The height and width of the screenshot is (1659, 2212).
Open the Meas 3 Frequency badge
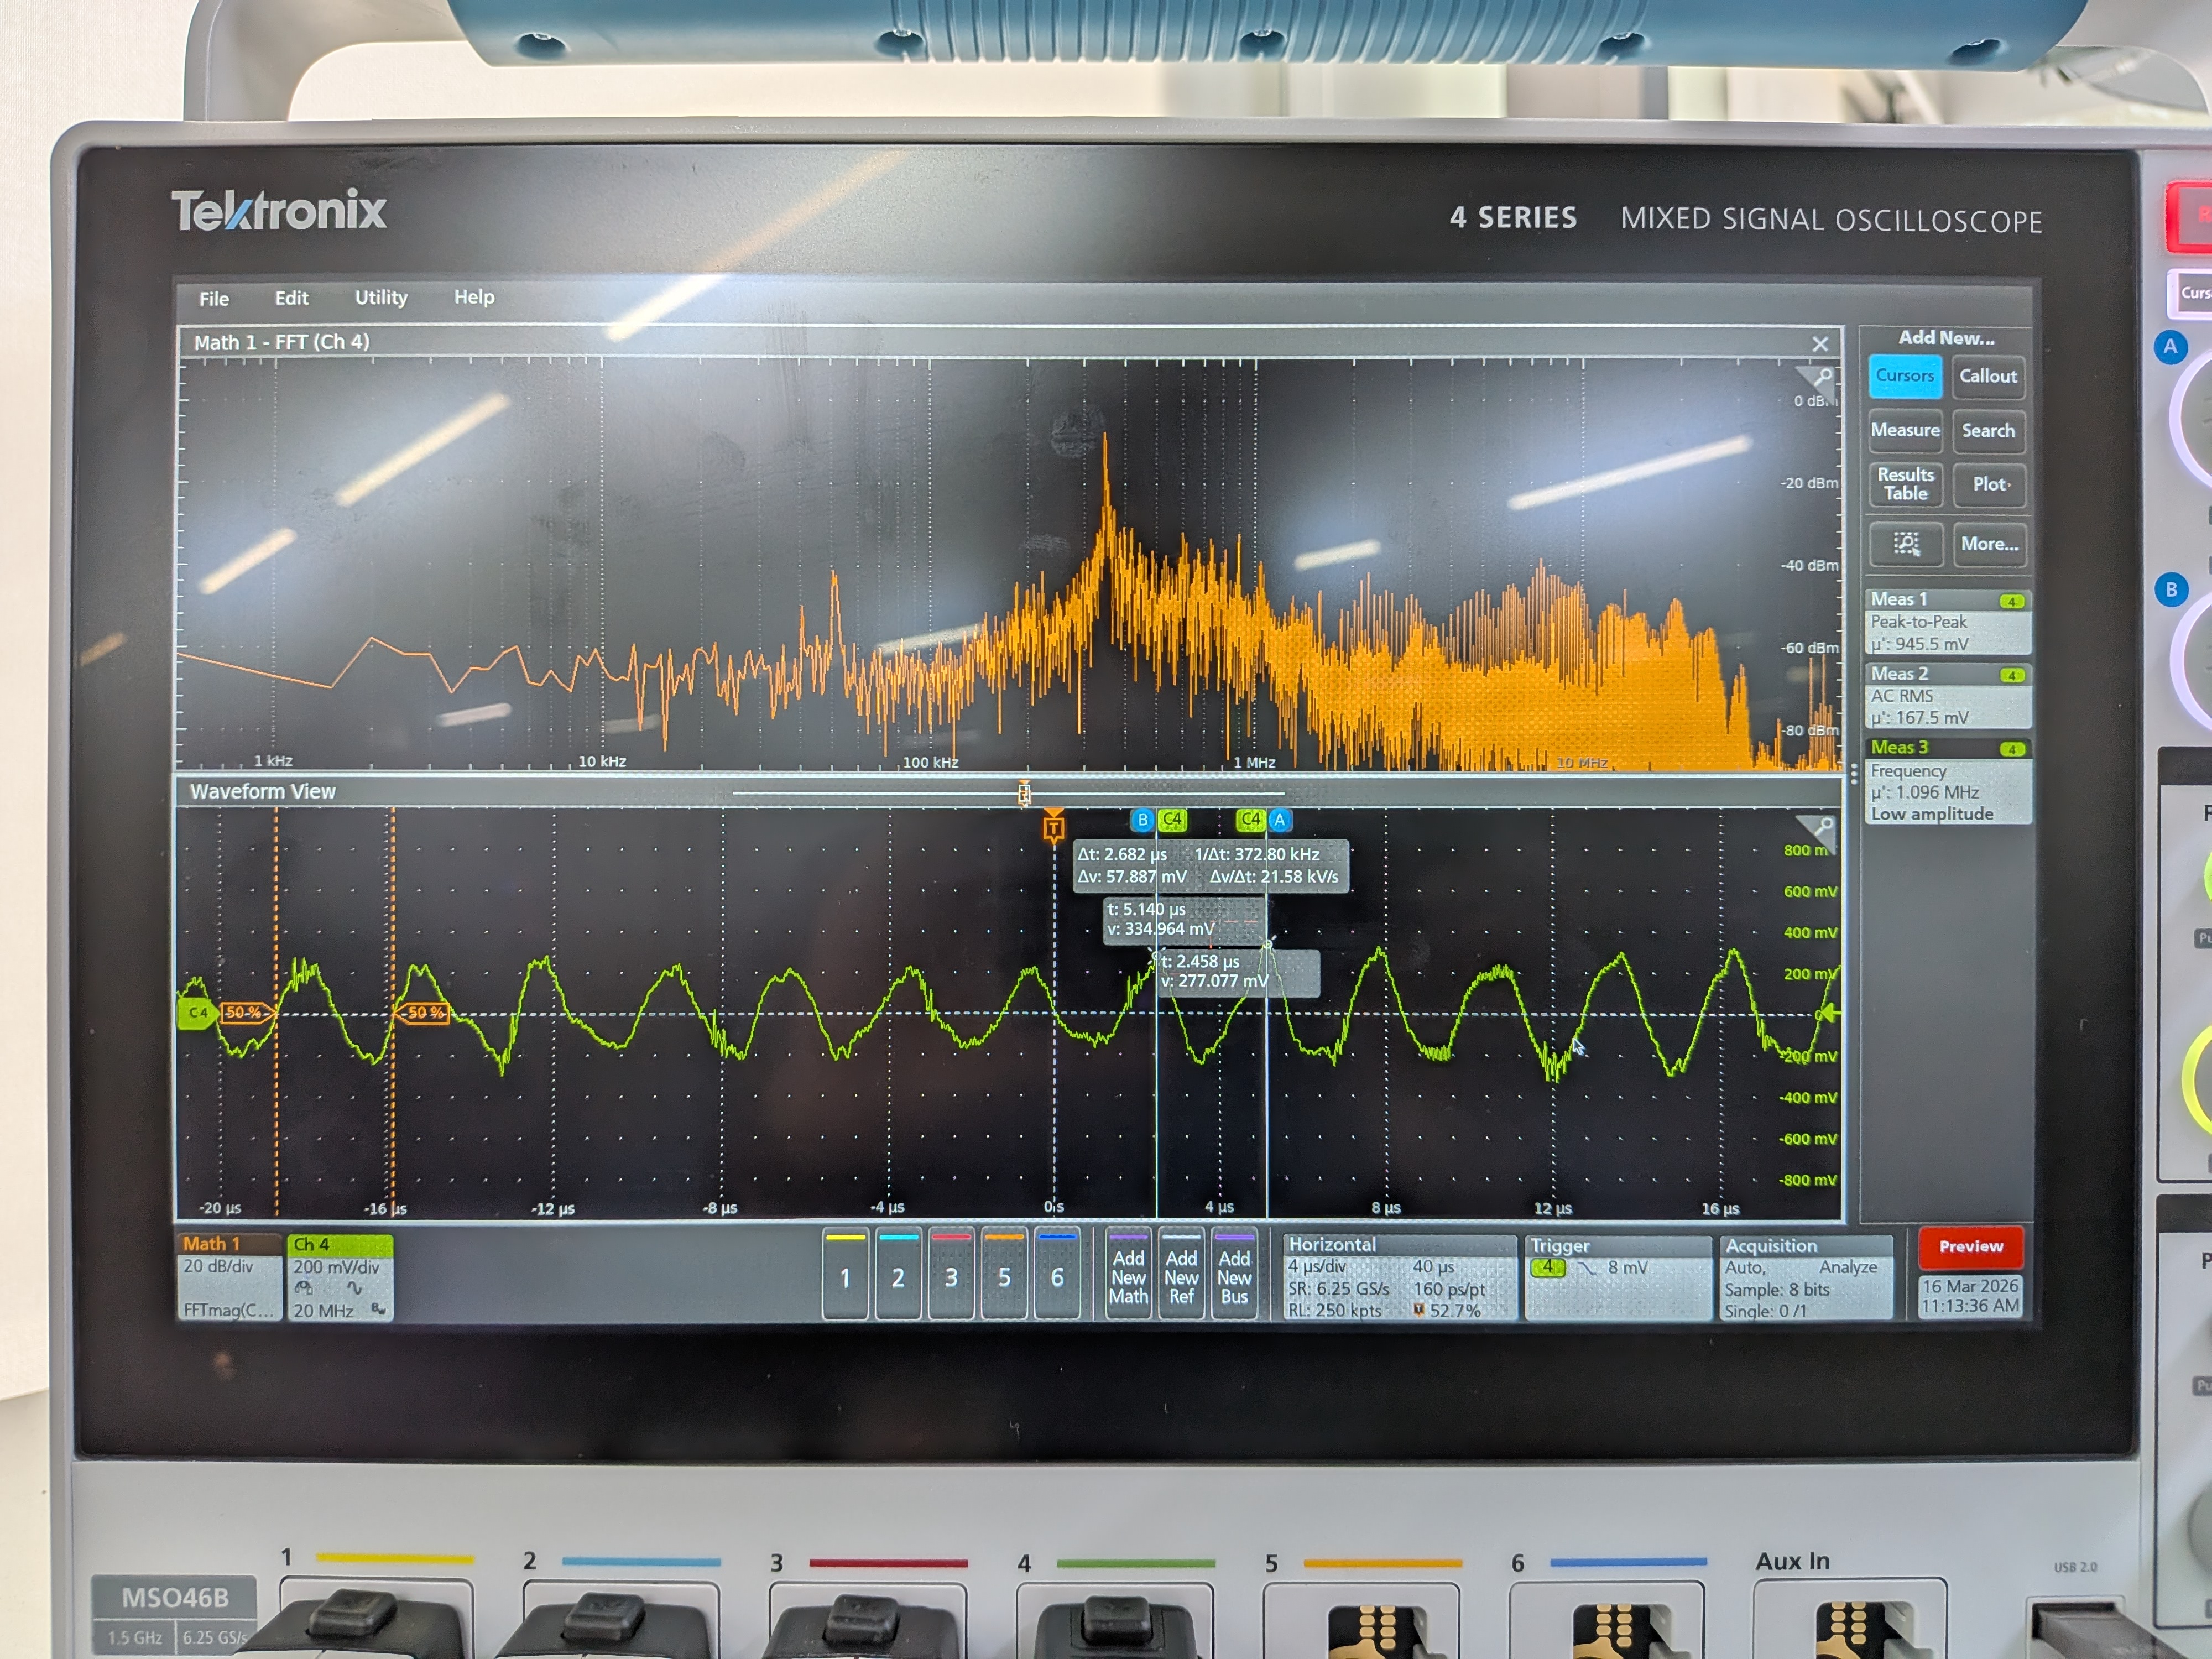(x=1949, y=781)
